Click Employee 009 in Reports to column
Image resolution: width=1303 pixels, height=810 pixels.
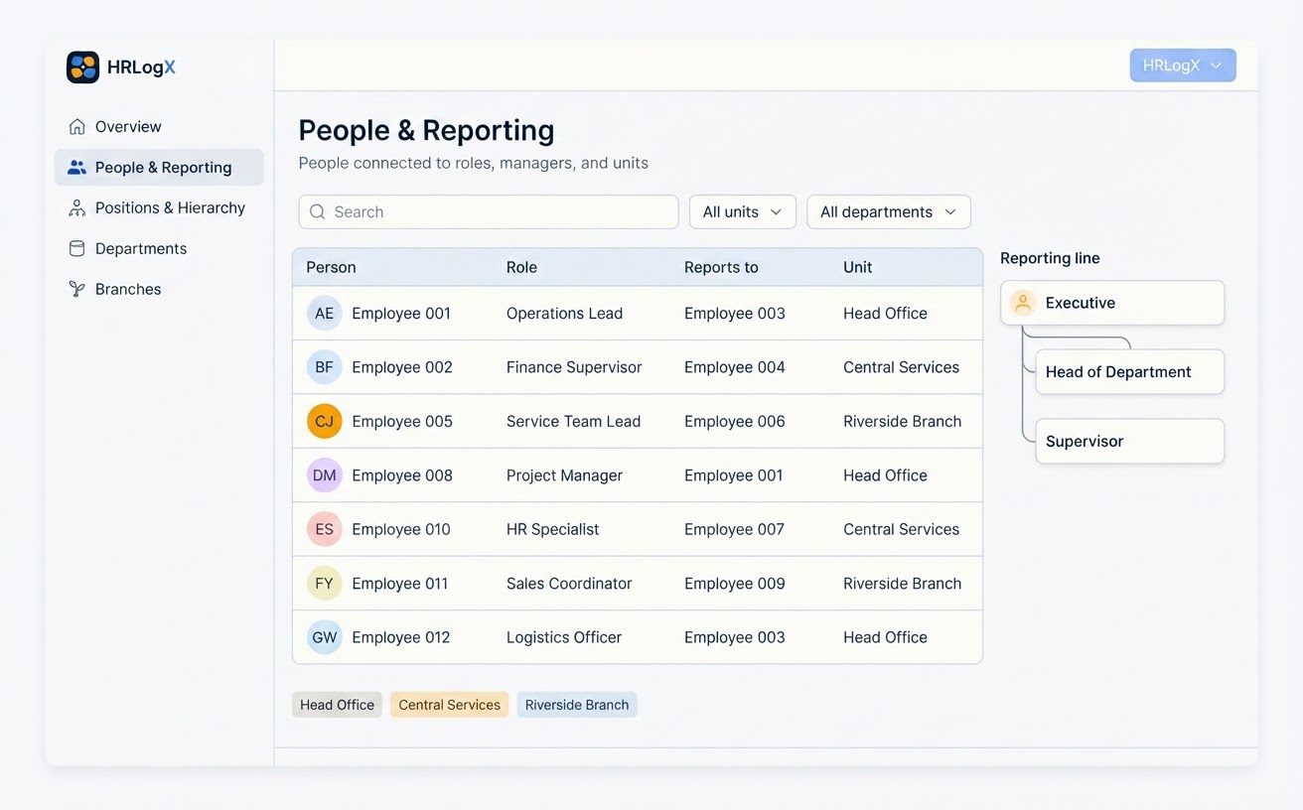pos(735,584)
